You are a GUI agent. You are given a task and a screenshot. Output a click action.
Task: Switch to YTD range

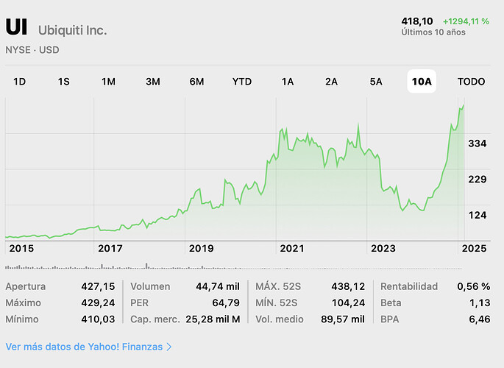[242, 82]
